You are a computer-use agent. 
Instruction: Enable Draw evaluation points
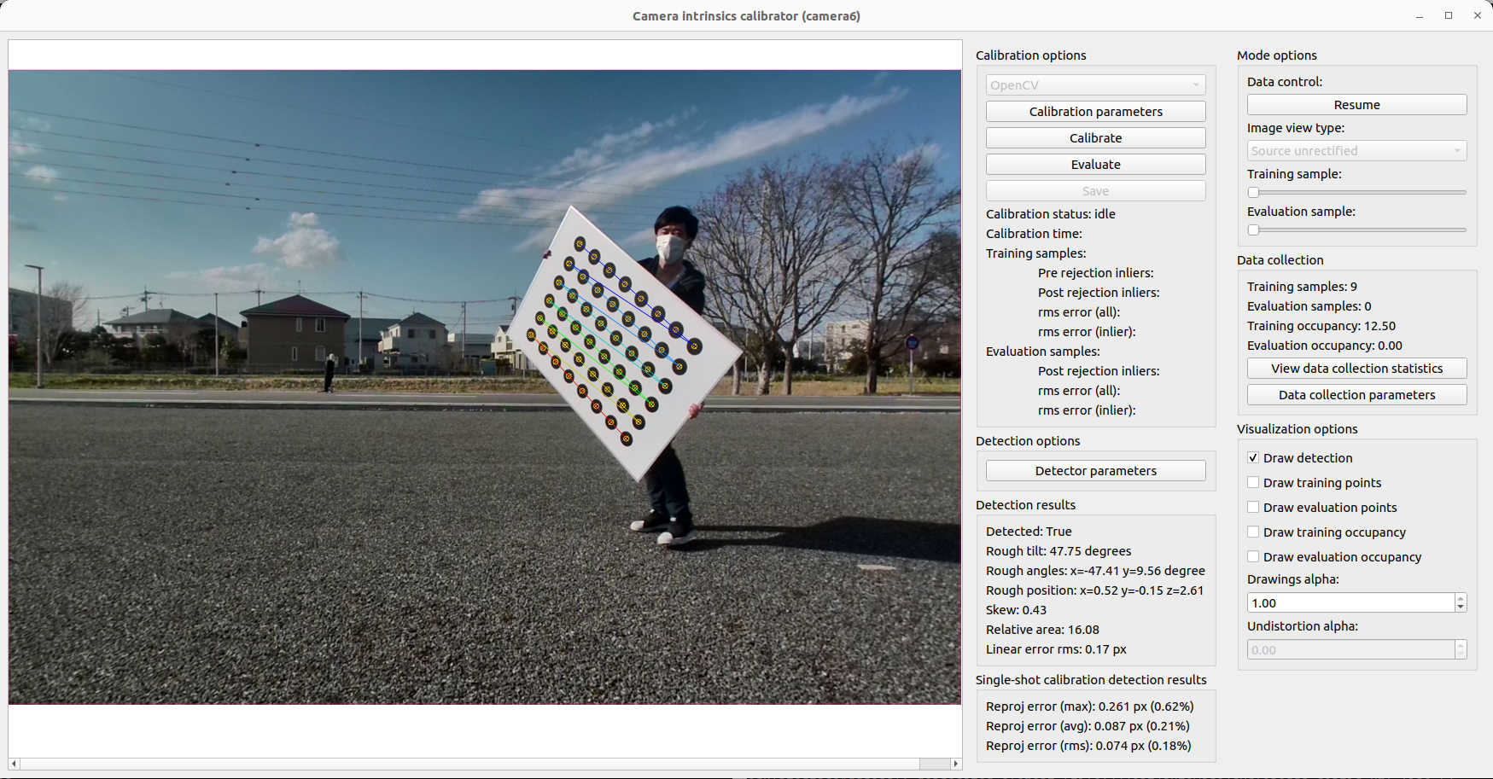(1252, 507)
